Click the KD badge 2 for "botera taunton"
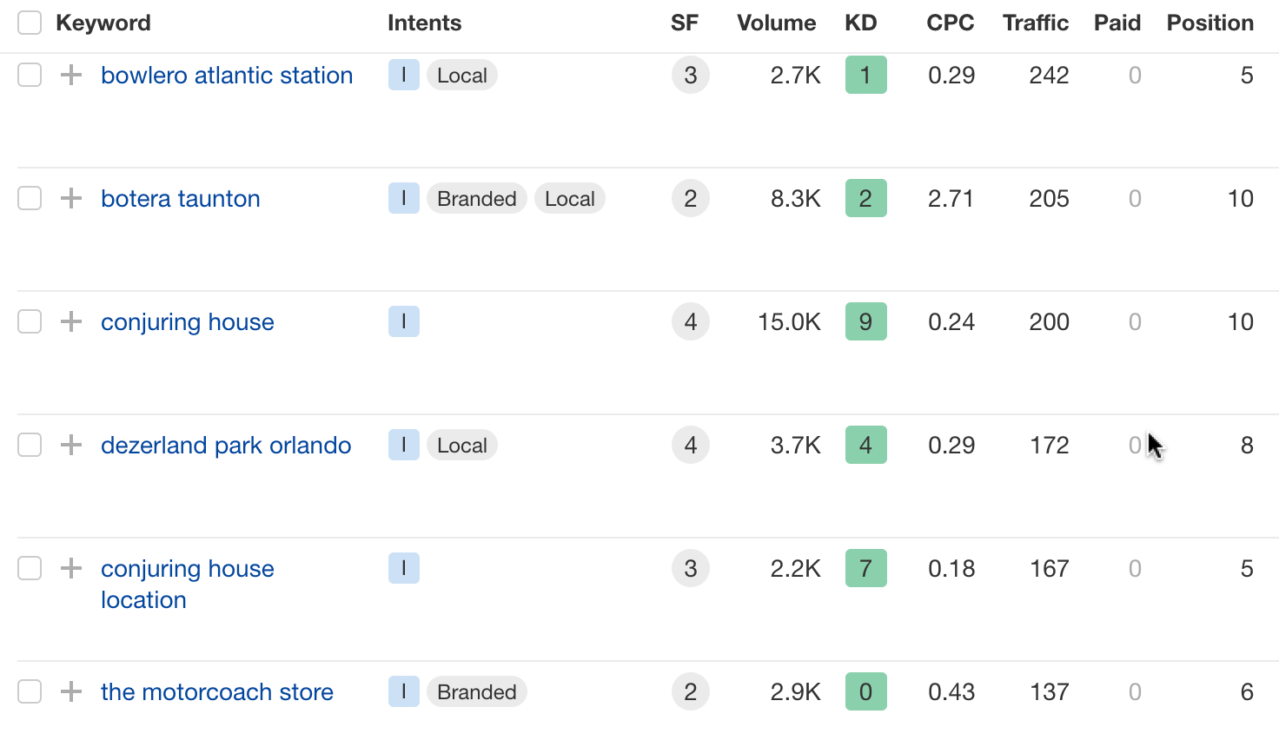The height and width of the screenshot is (747, 1279). (865, 198)
